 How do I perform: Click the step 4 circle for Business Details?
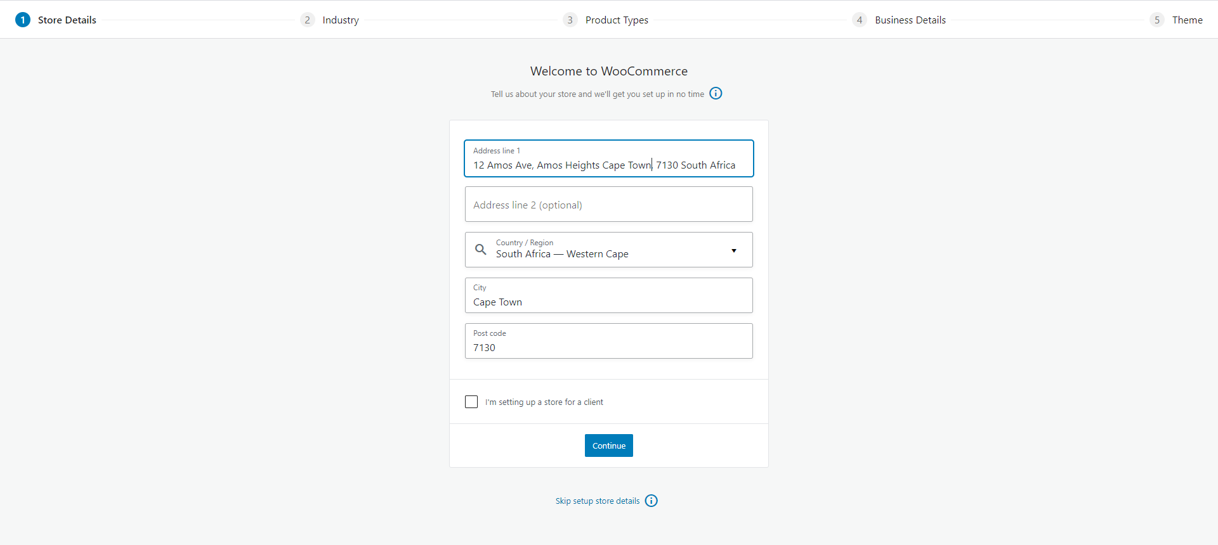coord(860,20)
